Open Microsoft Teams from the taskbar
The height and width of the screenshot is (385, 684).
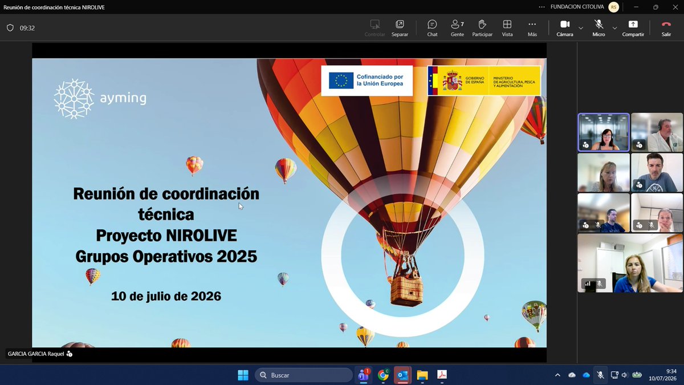(x=363, y=375)
